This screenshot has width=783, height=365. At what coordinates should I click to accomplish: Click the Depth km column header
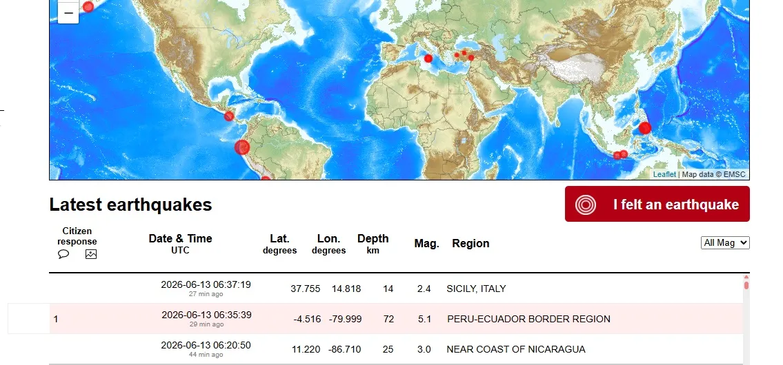[373, 244]
